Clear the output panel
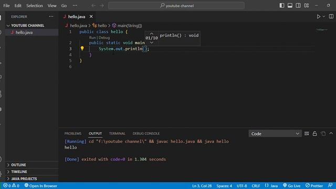Image resolution: width=336 pixels, height=189 pixels. point(307,133)
